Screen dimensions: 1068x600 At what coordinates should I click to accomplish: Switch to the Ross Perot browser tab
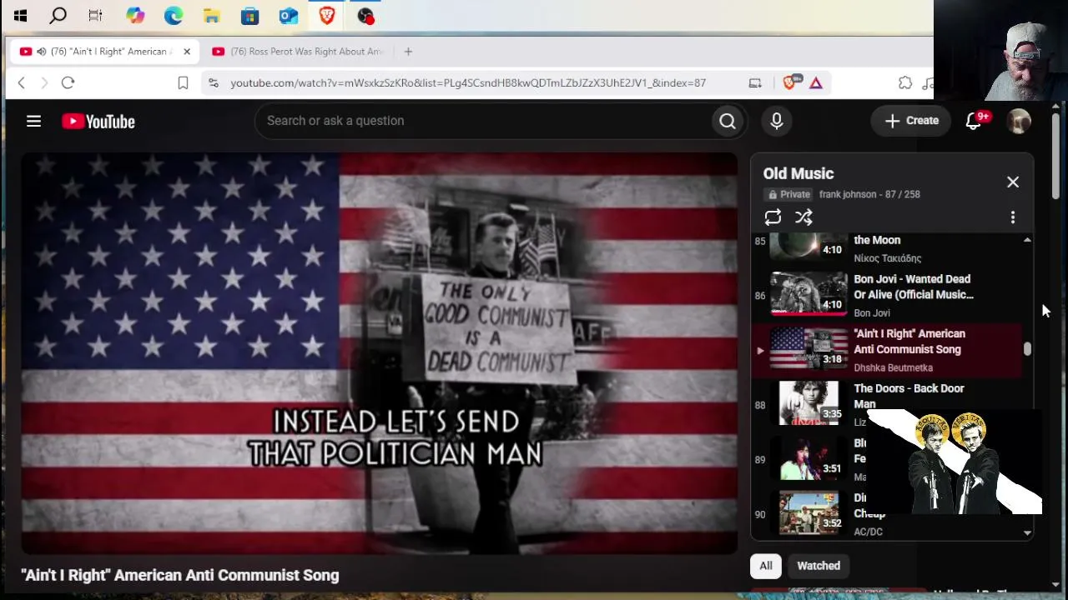pyautogui.click(x=300, y=52)
